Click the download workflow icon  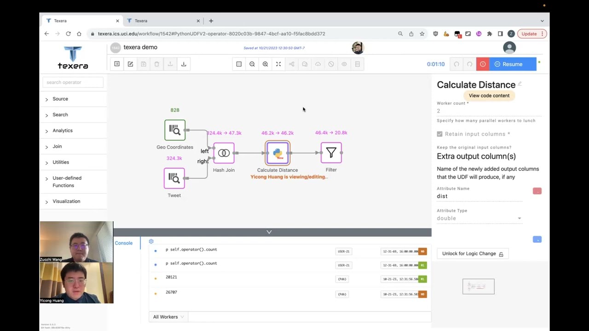coord(184,64)
